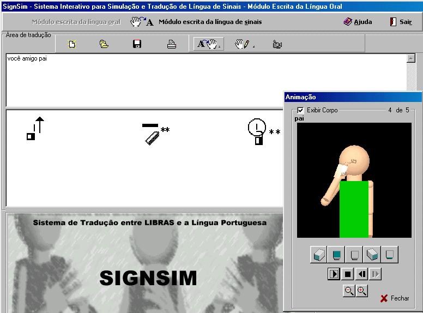
Task: Close animation panel with Fechar
Action: (x=395, y=298)
